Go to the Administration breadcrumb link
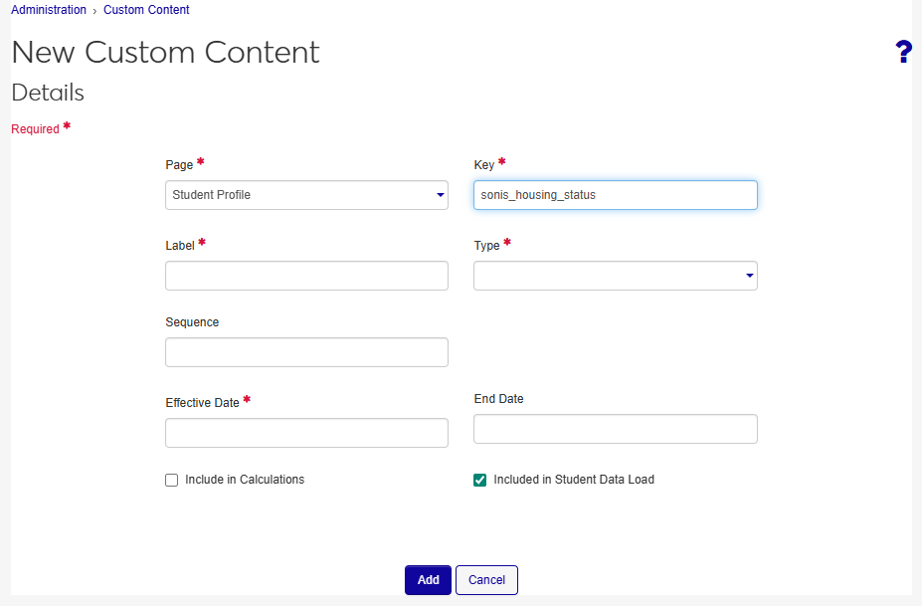922x606 pixels. 49,10
